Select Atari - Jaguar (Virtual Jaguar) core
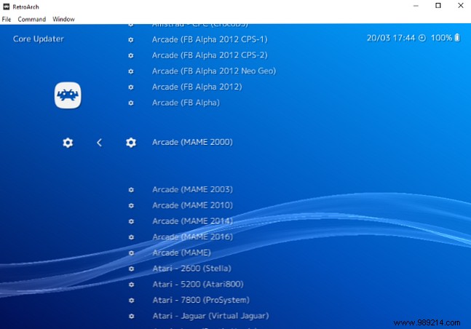The width and height of the screenshot is (471, 329). tap(210, 316)
